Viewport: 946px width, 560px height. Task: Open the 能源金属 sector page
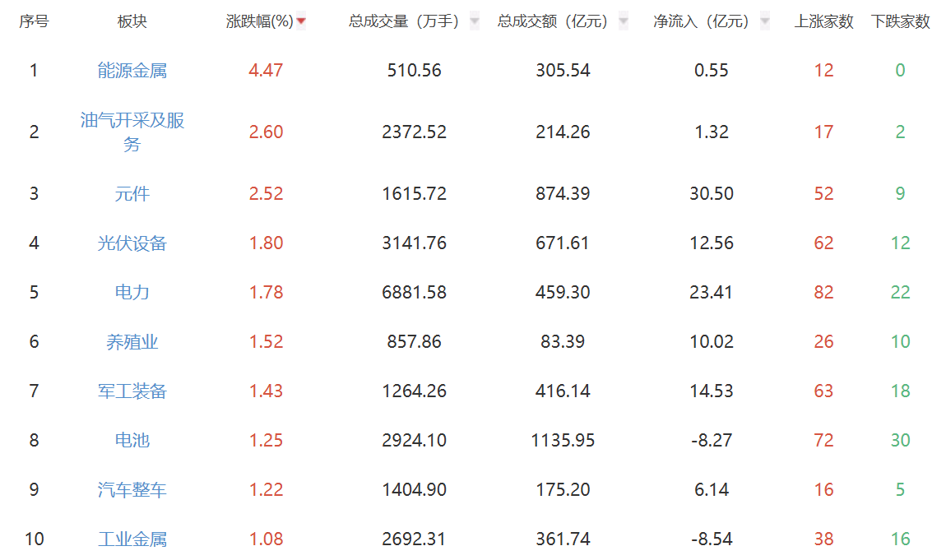click(132, 71)
